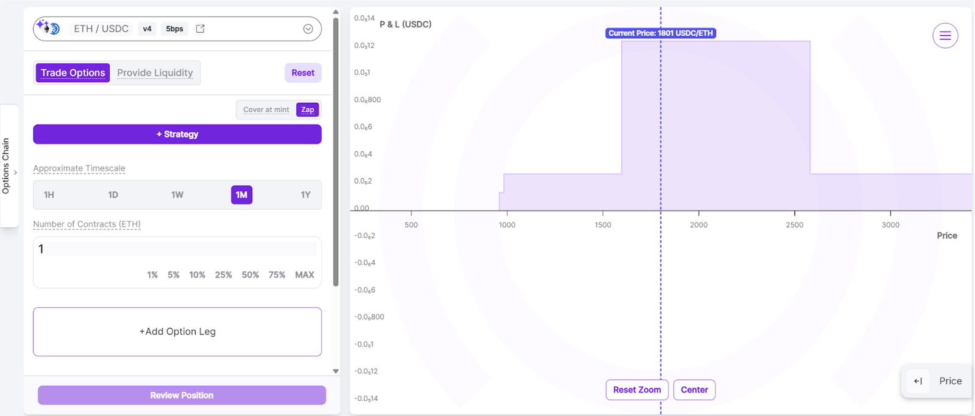Click the ETH/USDC token pair icon
This screenshot has height=416, width=975.
pos(48,27)
